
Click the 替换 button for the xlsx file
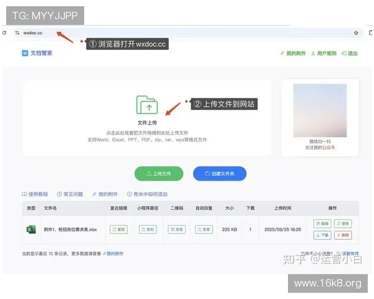(343, 224)
